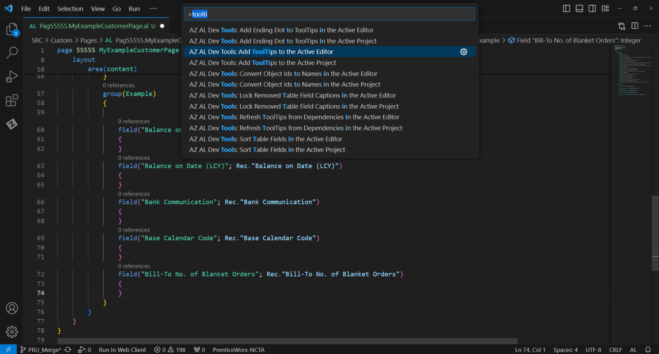Open the Run menu
The width and height of the screenshot is (659, 354).
point(134,8)
